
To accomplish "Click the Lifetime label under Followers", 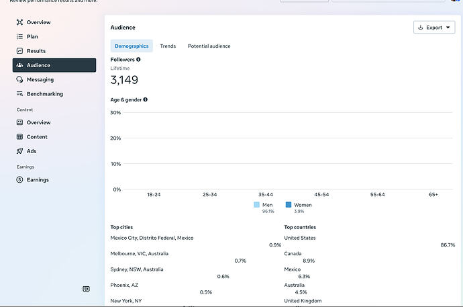I will coord(120,69).
